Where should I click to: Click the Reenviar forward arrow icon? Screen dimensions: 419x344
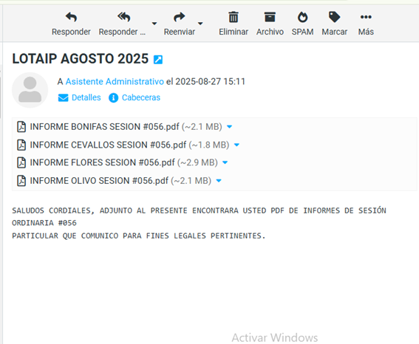(179, 17)
